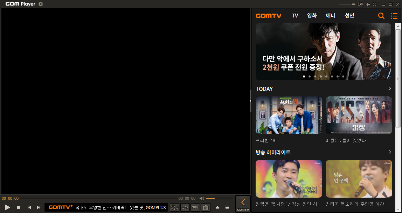This screenshot has height=213, width=402.
Task: Click the 프리한 19 title text
Action: [265, 141]
